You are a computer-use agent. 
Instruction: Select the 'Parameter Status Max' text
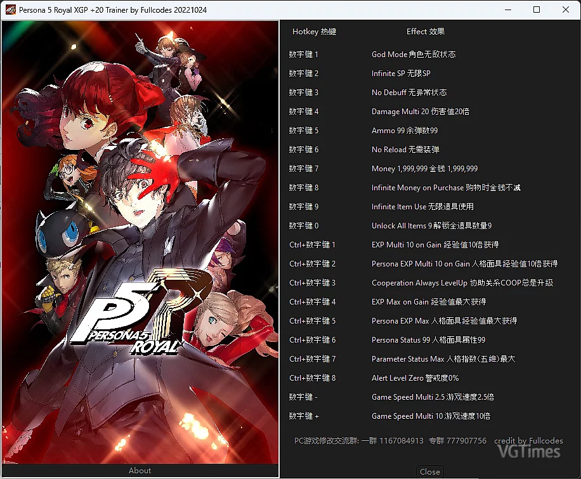point(443,359)
